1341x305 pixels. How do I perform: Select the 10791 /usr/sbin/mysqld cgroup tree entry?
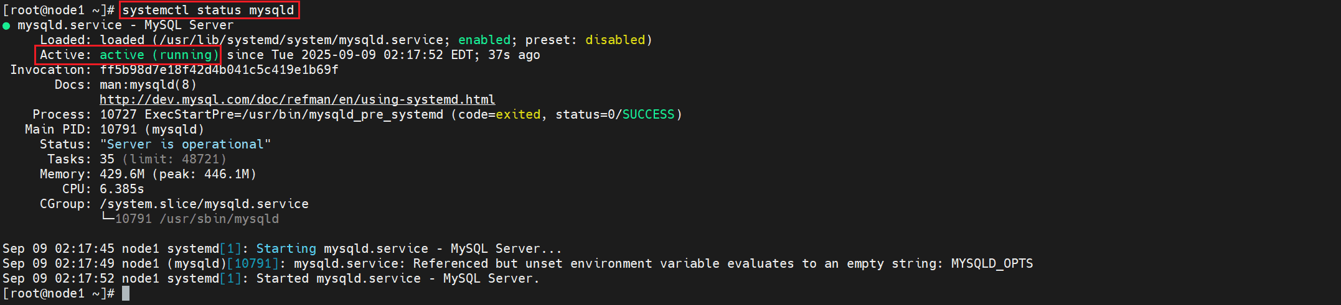coord(197,219)
